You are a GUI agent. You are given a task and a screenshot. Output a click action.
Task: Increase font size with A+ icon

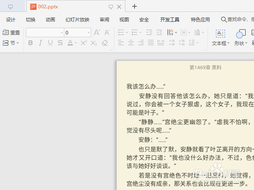point(97,32)
